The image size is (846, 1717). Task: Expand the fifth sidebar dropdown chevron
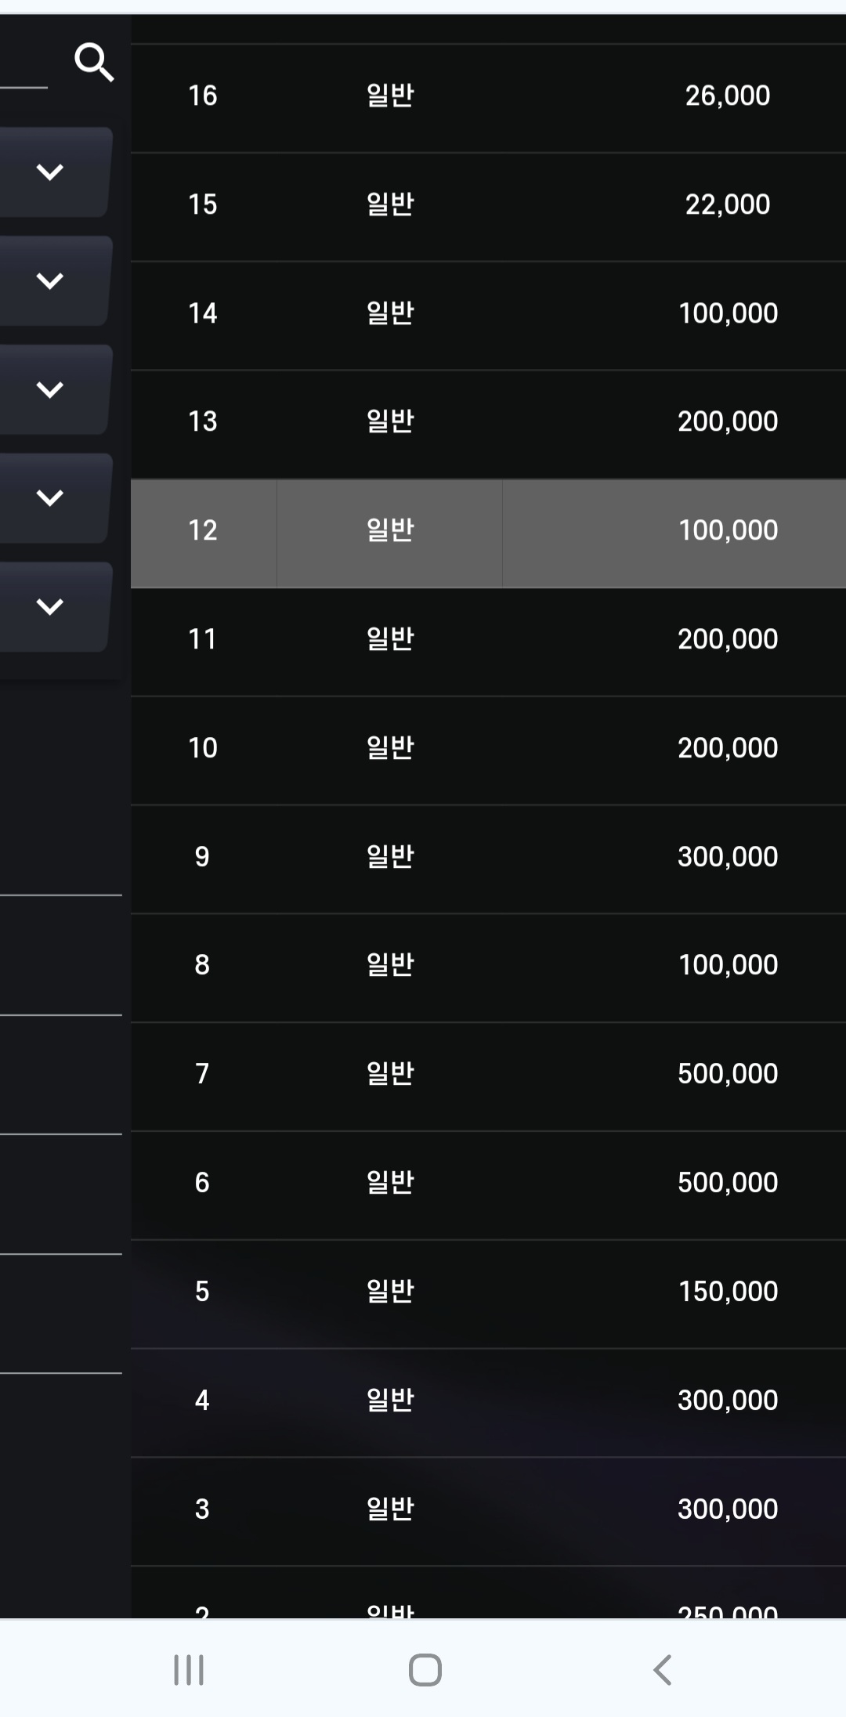pos(50,606)
